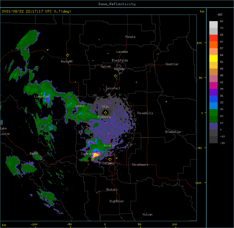
Task: Click the Stettler town label
Action: click(x=172, y=64)
